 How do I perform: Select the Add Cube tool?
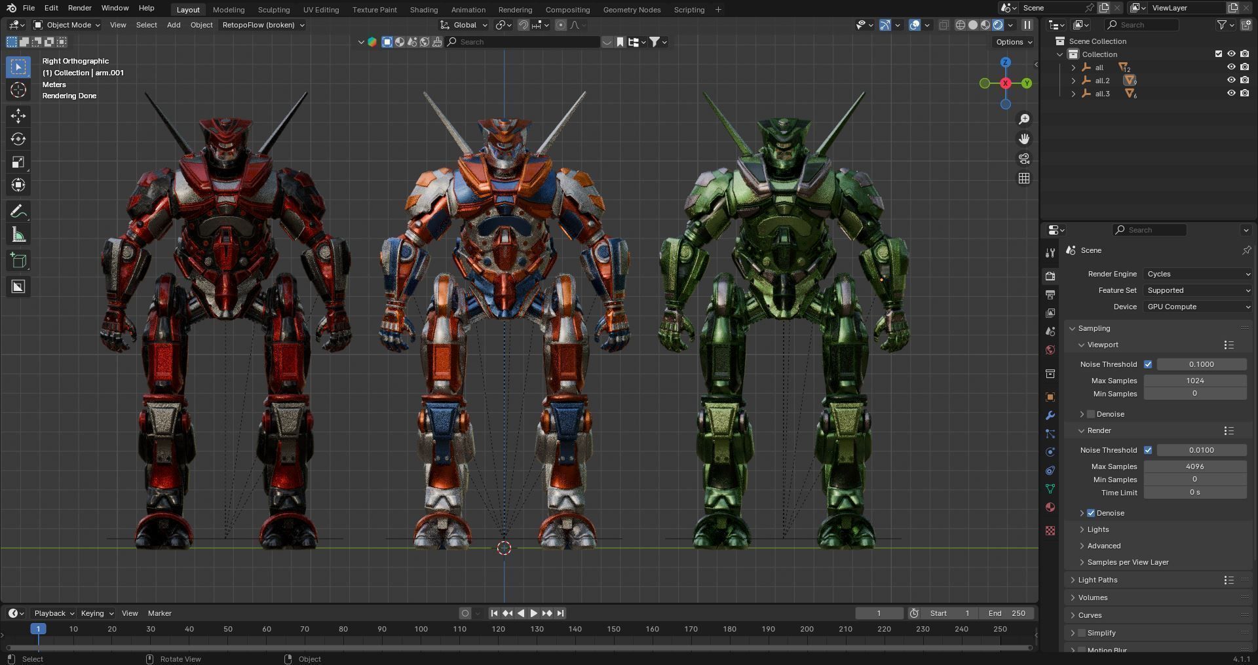click(x=18, y=261)
